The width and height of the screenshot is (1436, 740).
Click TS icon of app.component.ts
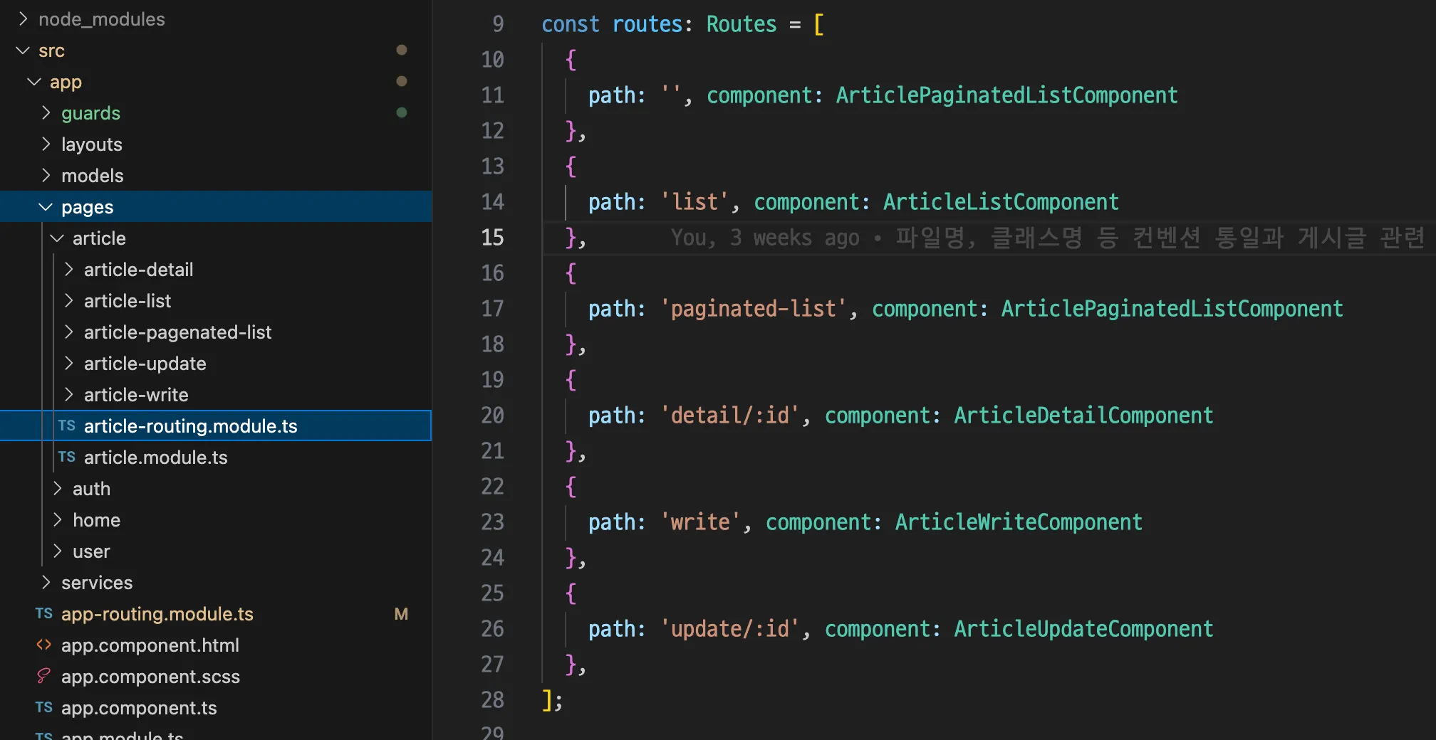pos(44,707)
